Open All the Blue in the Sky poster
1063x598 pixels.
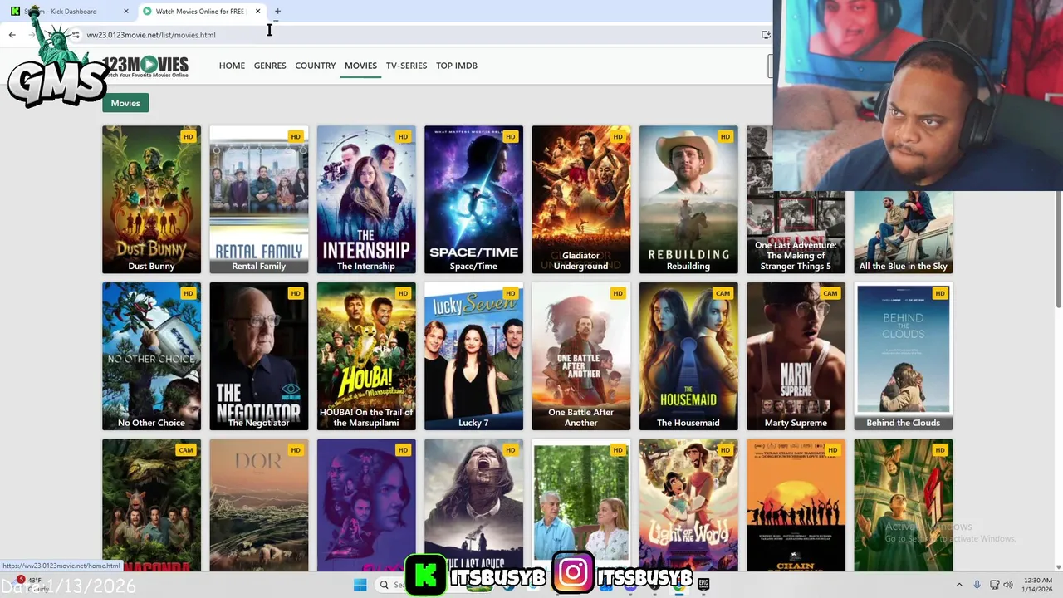[x=903, y=233]
